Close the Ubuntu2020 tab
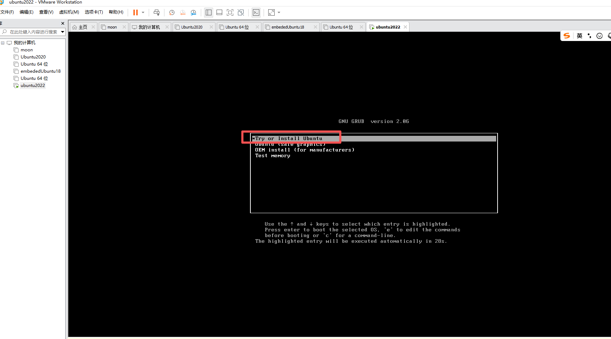611x339 pixels. 211,27
